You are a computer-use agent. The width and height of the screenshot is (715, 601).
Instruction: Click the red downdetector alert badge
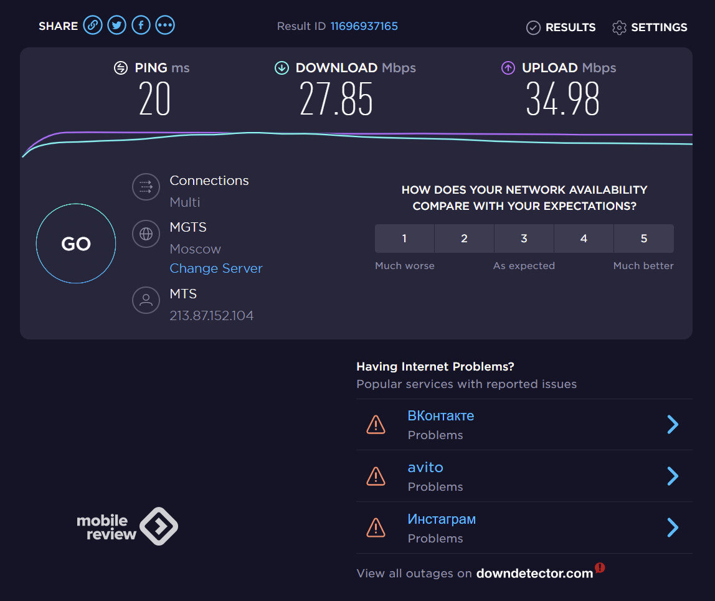tap(600, 568)
